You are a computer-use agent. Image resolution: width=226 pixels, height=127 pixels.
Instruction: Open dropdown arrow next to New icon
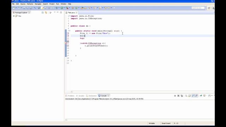(x=16, y=8)
